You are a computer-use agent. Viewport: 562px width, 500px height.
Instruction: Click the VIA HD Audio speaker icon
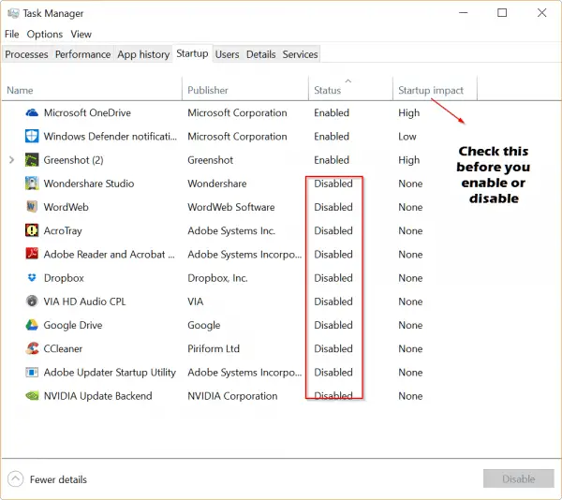click(x=32, y=301)
